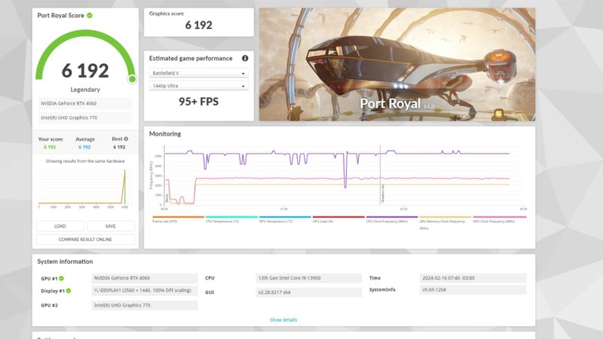Toggle the GPU Temperature blue legend
The width and height of the screenshot is (603, 339).
[x=285, y=219]
